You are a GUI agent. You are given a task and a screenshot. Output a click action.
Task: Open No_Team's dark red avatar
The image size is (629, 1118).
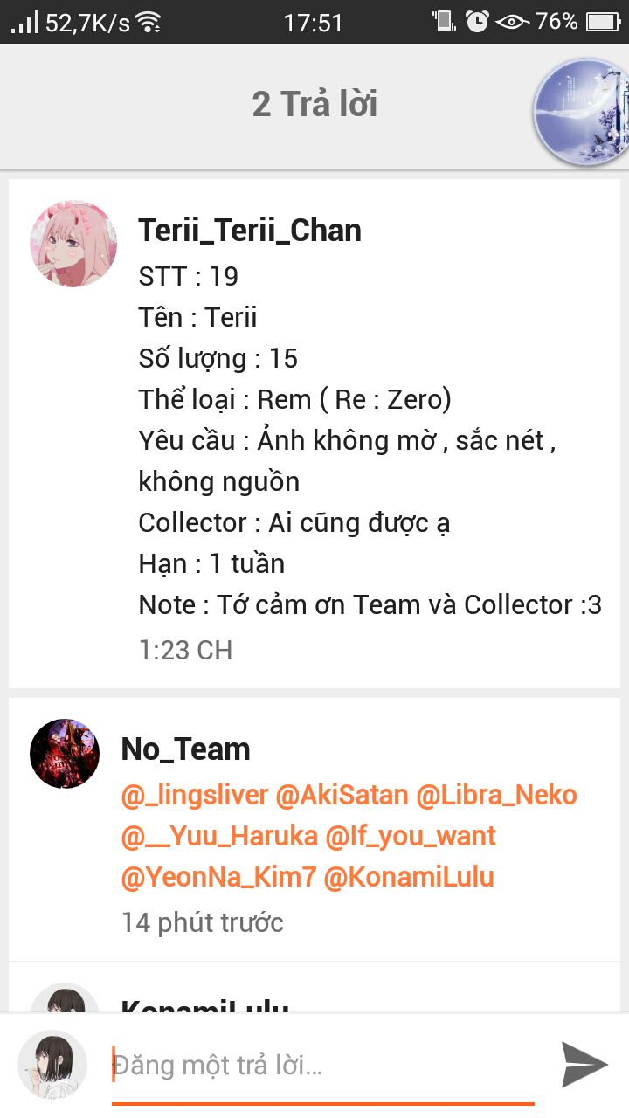[65, 754]
